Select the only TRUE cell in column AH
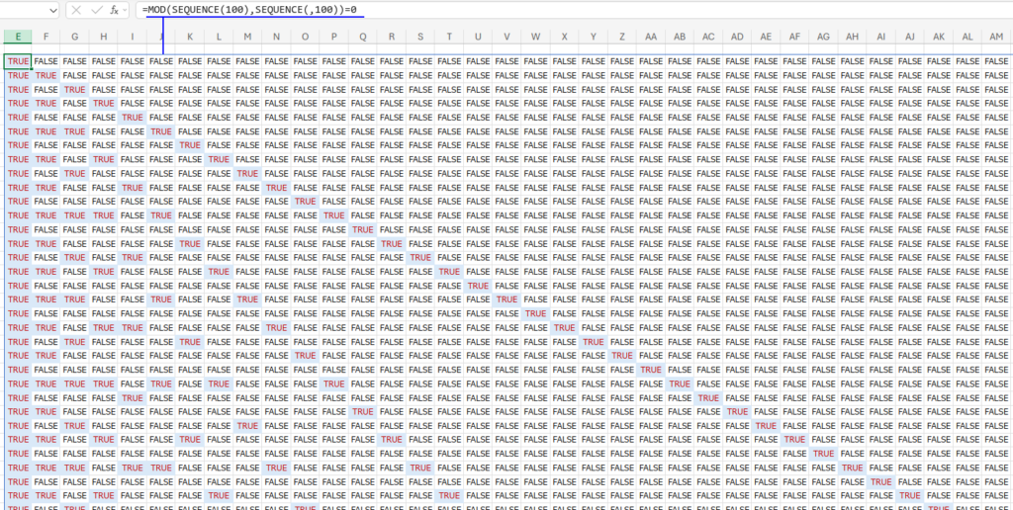The image size is (1013, 510). click(x=853, y=467)
